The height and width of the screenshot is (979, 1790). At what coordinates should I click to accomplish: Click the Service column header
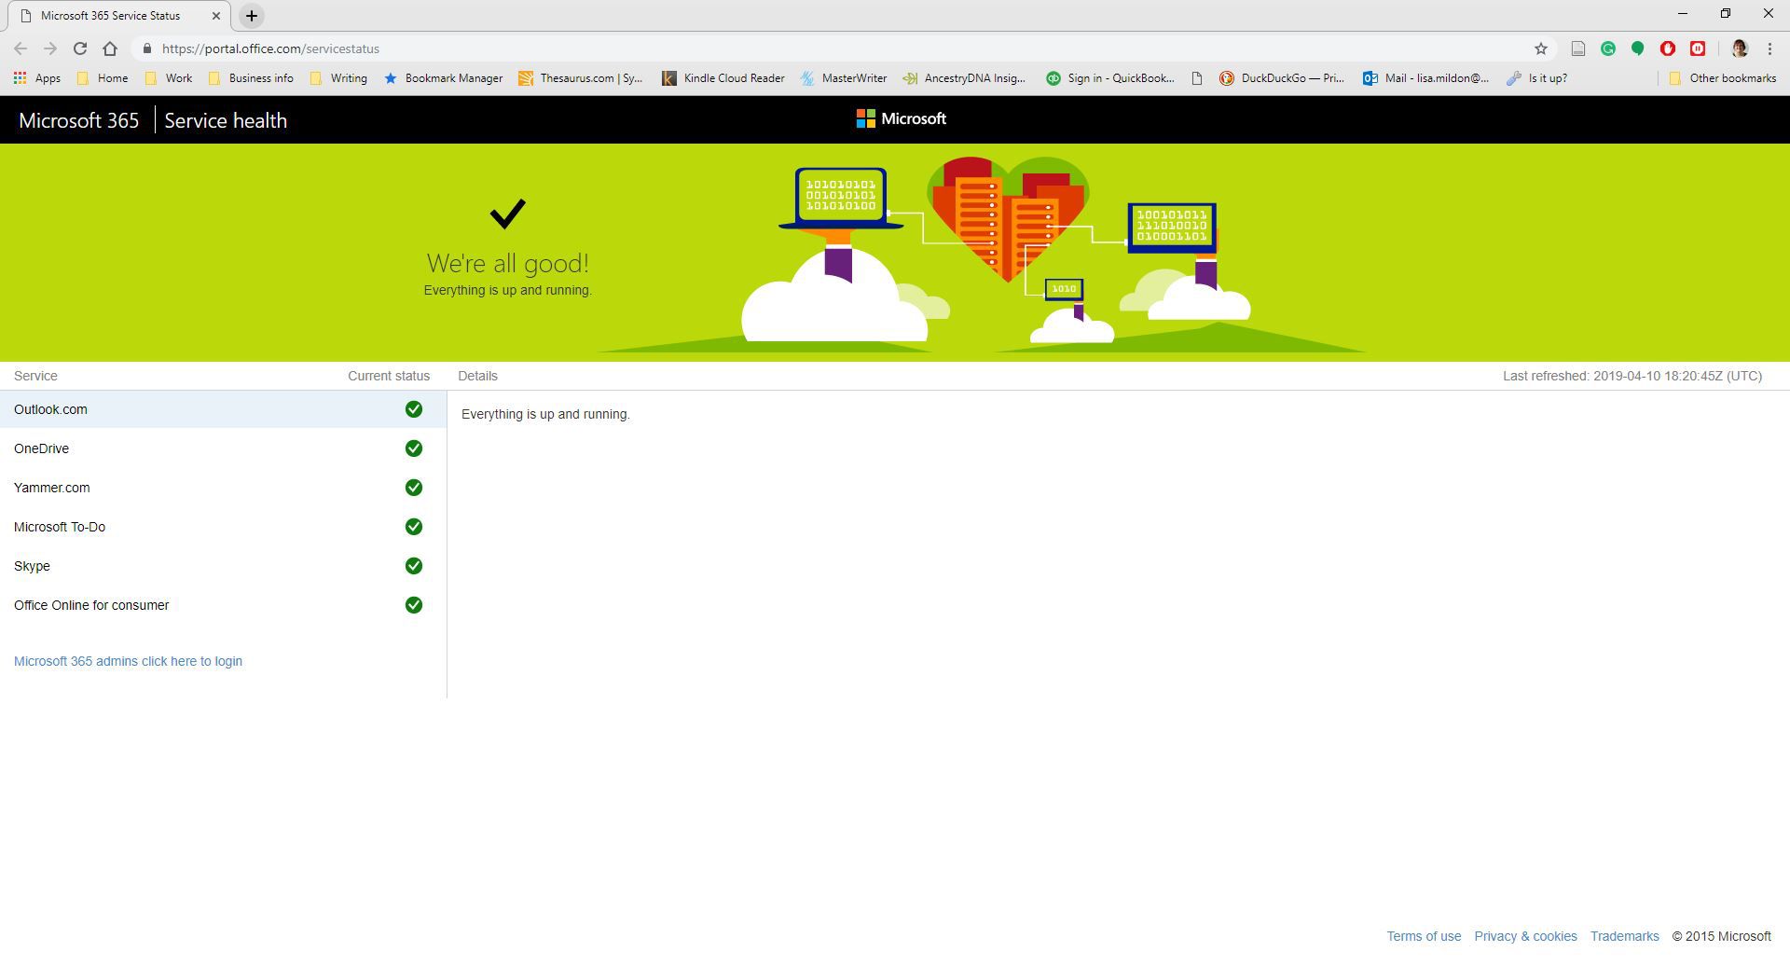click(35, 376)
